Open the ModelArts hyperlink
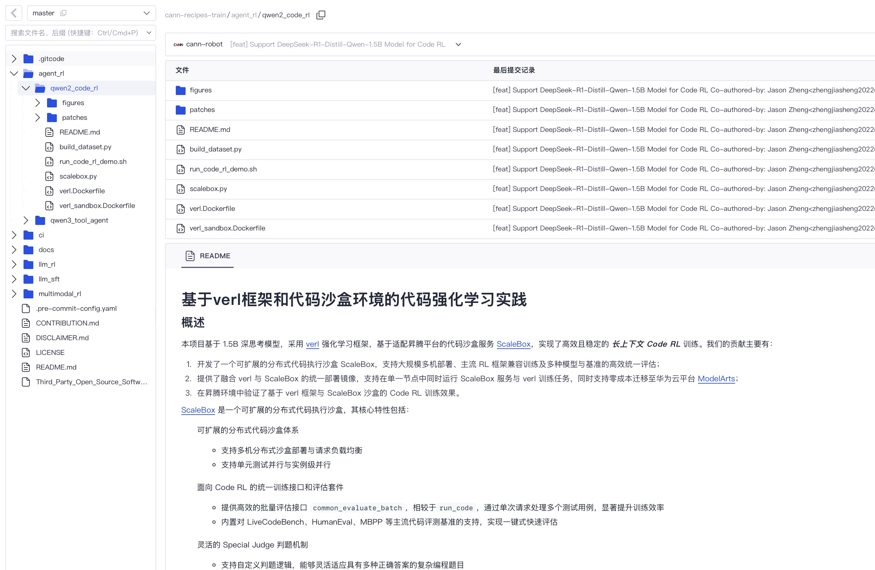Viewport: 875px width, 570px height. [716, 378]
